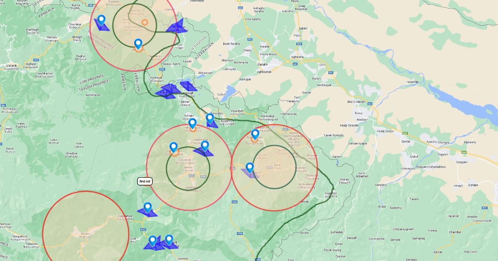Screen dimensions: 498x261
Task: Click the Duz Cirdaxan label
Action: click(356, 101)
